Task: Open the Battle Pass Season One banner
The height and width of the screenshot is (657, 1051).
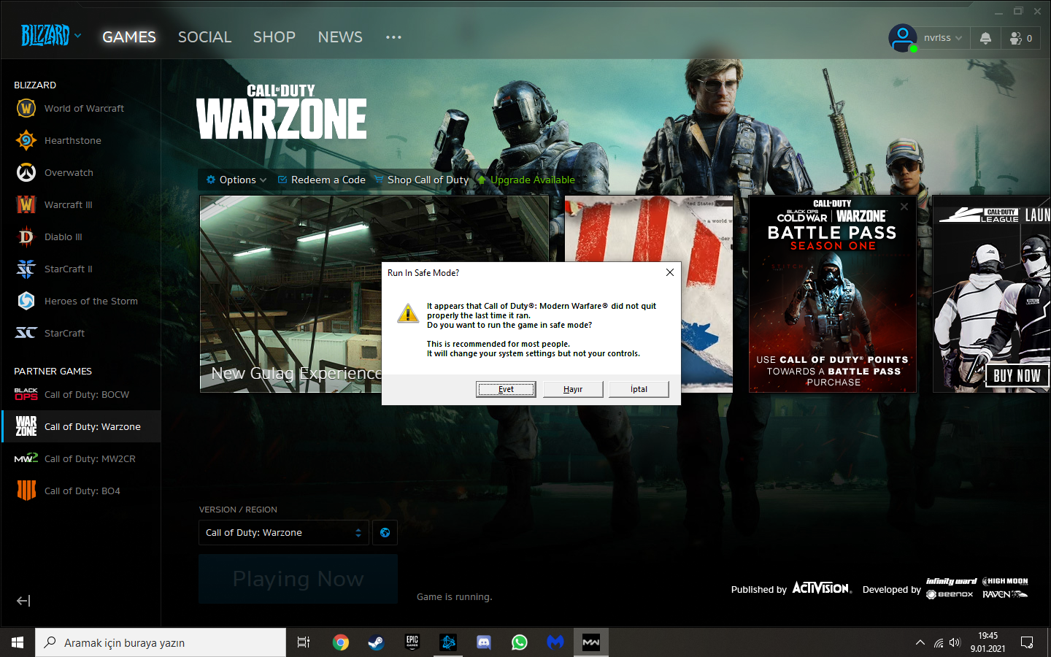Action: coord(833,294)
